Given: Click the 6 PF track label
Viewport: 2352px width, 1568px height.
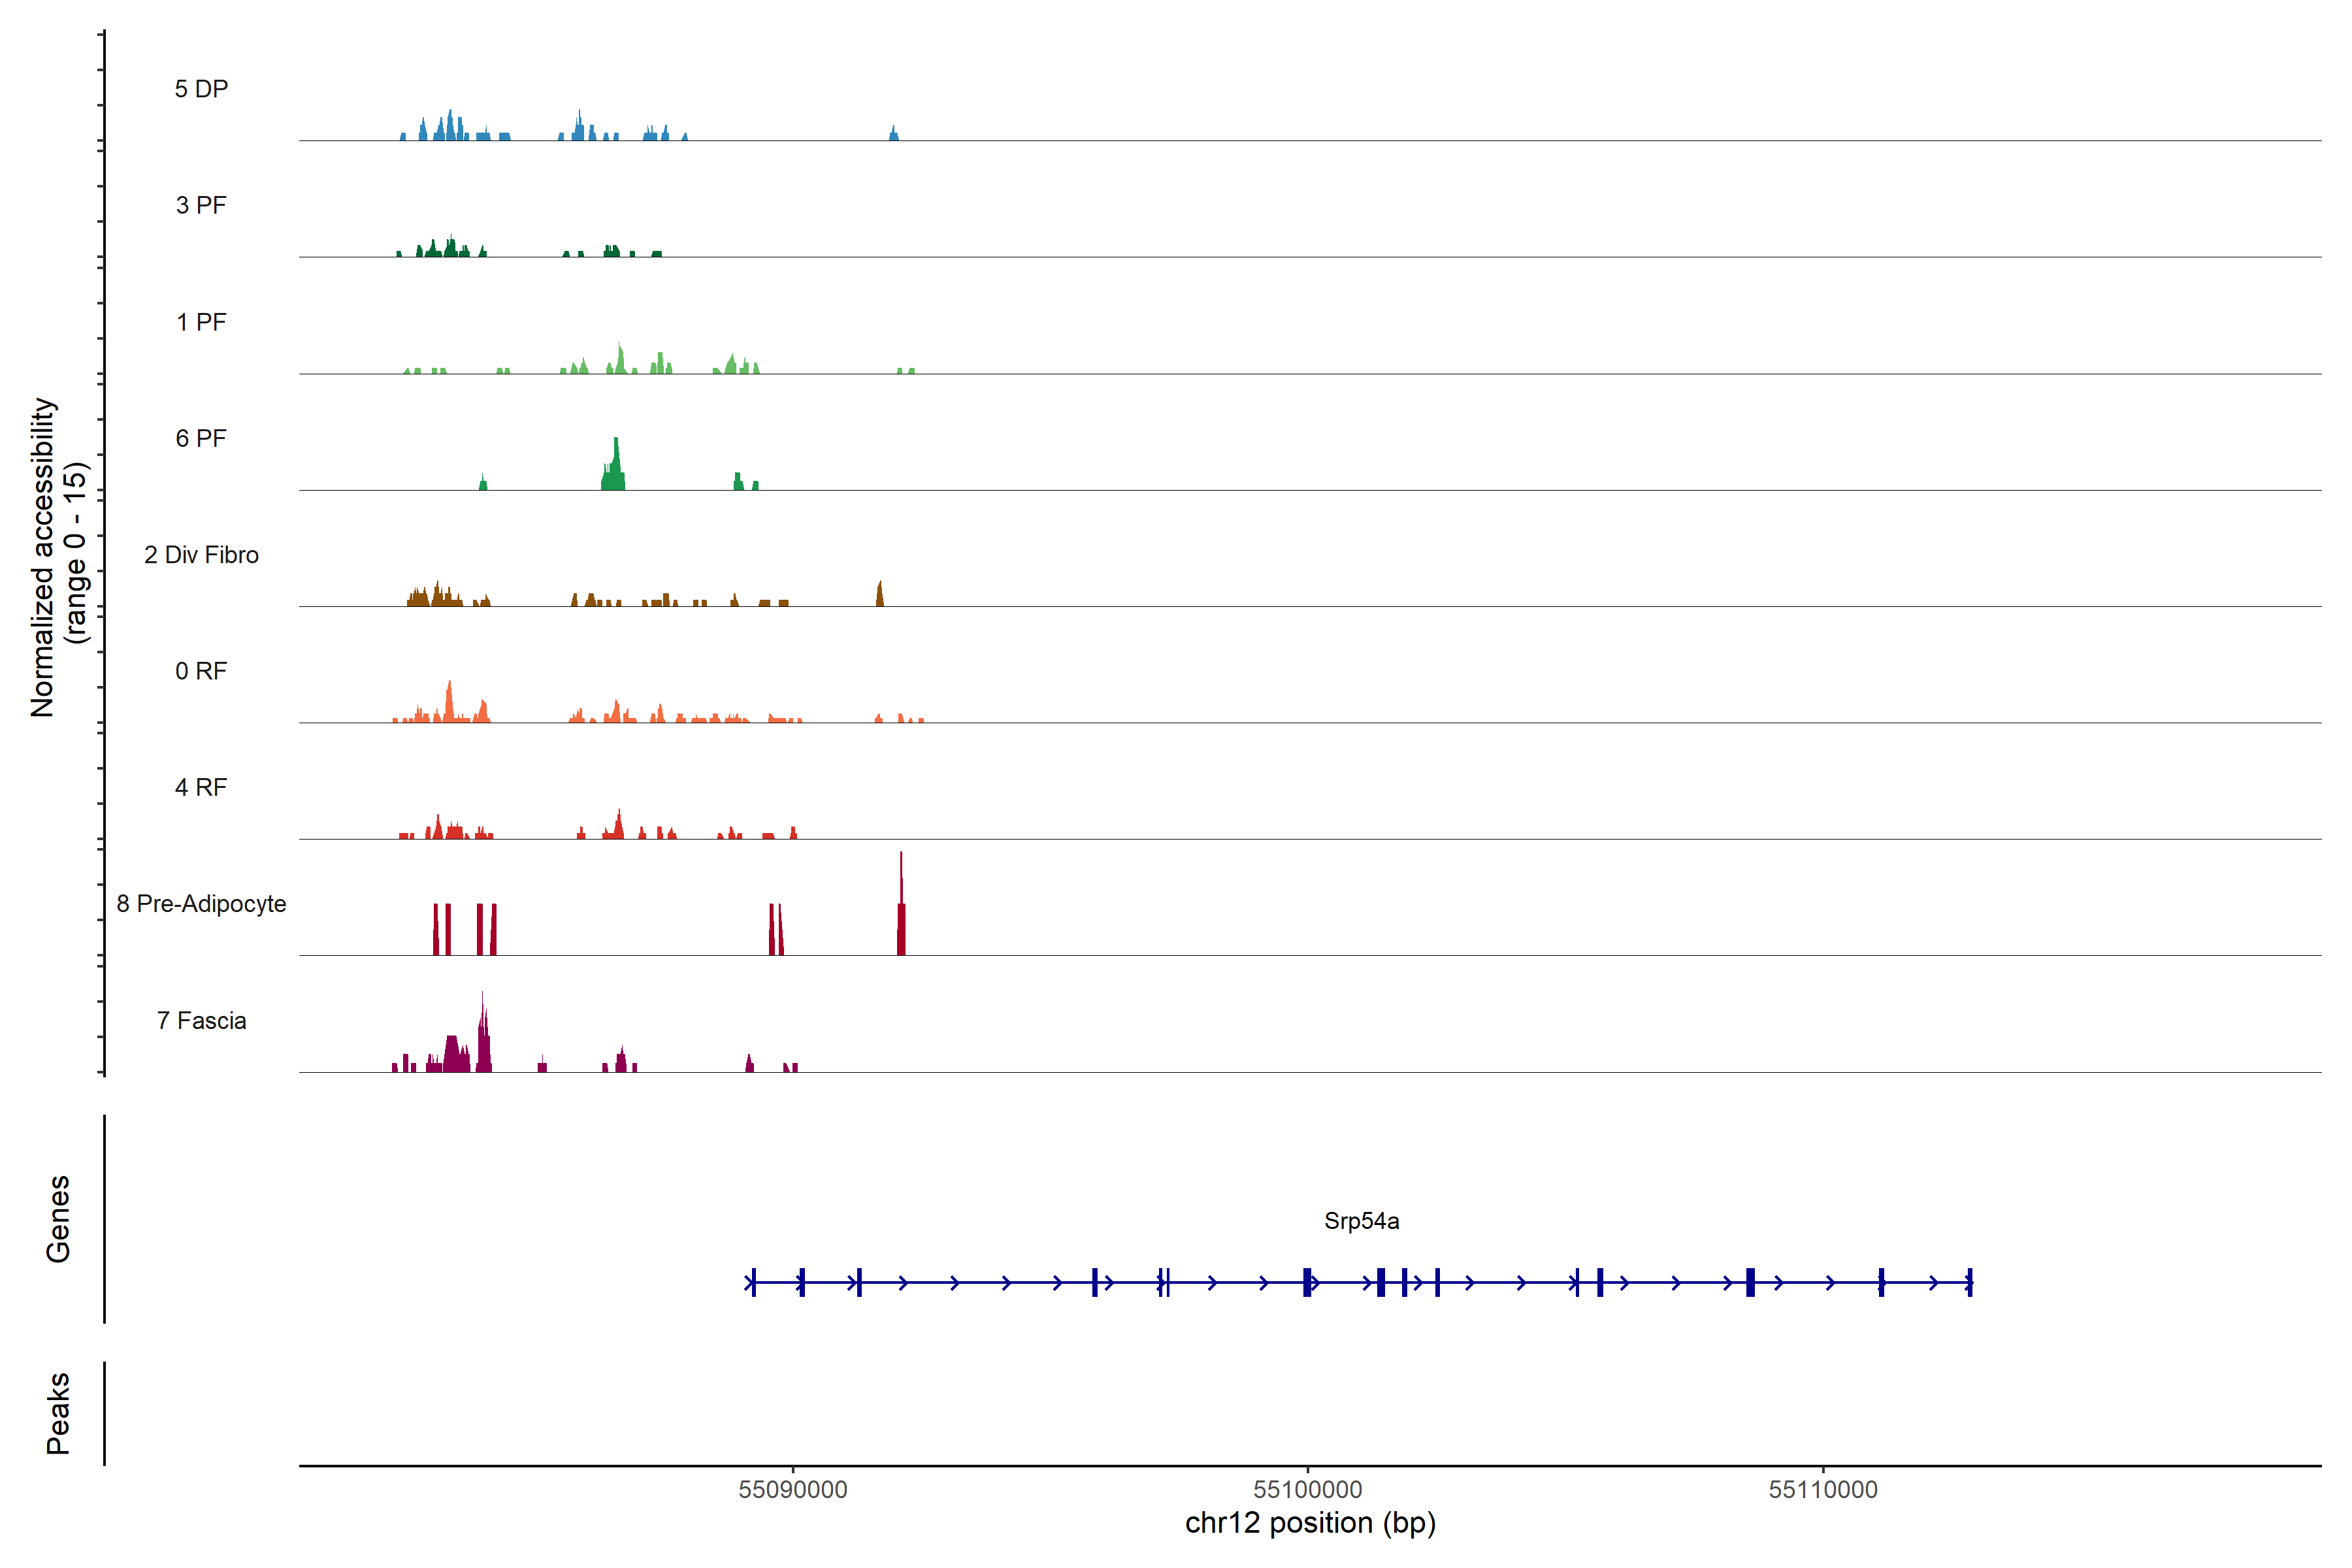Looking at the screenshot, I should (x=201, y=438).
